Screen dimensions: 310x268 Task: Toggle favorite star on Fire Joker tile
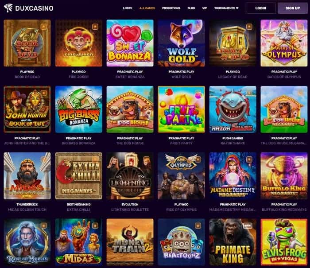(95, 27)
